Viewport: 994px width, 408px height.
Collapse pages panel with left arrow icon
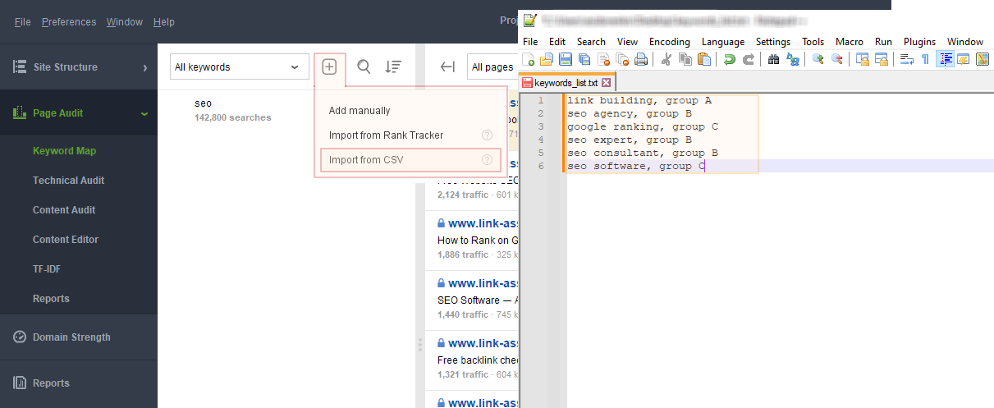coord(447,67)
